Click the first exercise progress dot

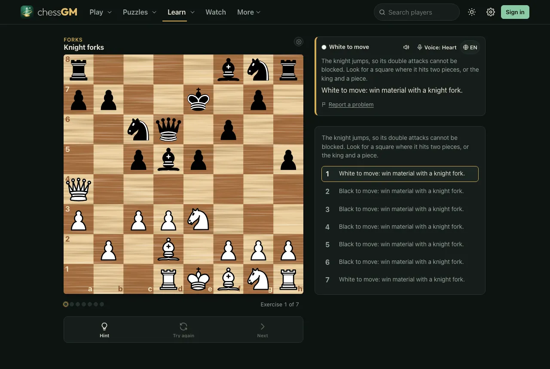click(66, 304)
